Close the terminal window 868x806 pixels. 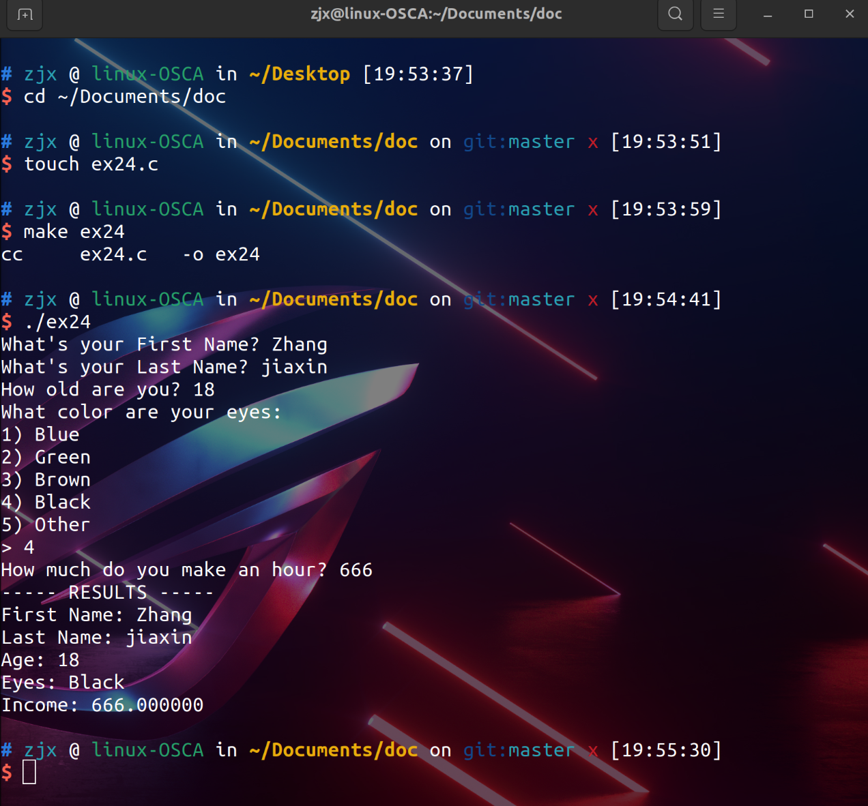[x=850, y=14]
